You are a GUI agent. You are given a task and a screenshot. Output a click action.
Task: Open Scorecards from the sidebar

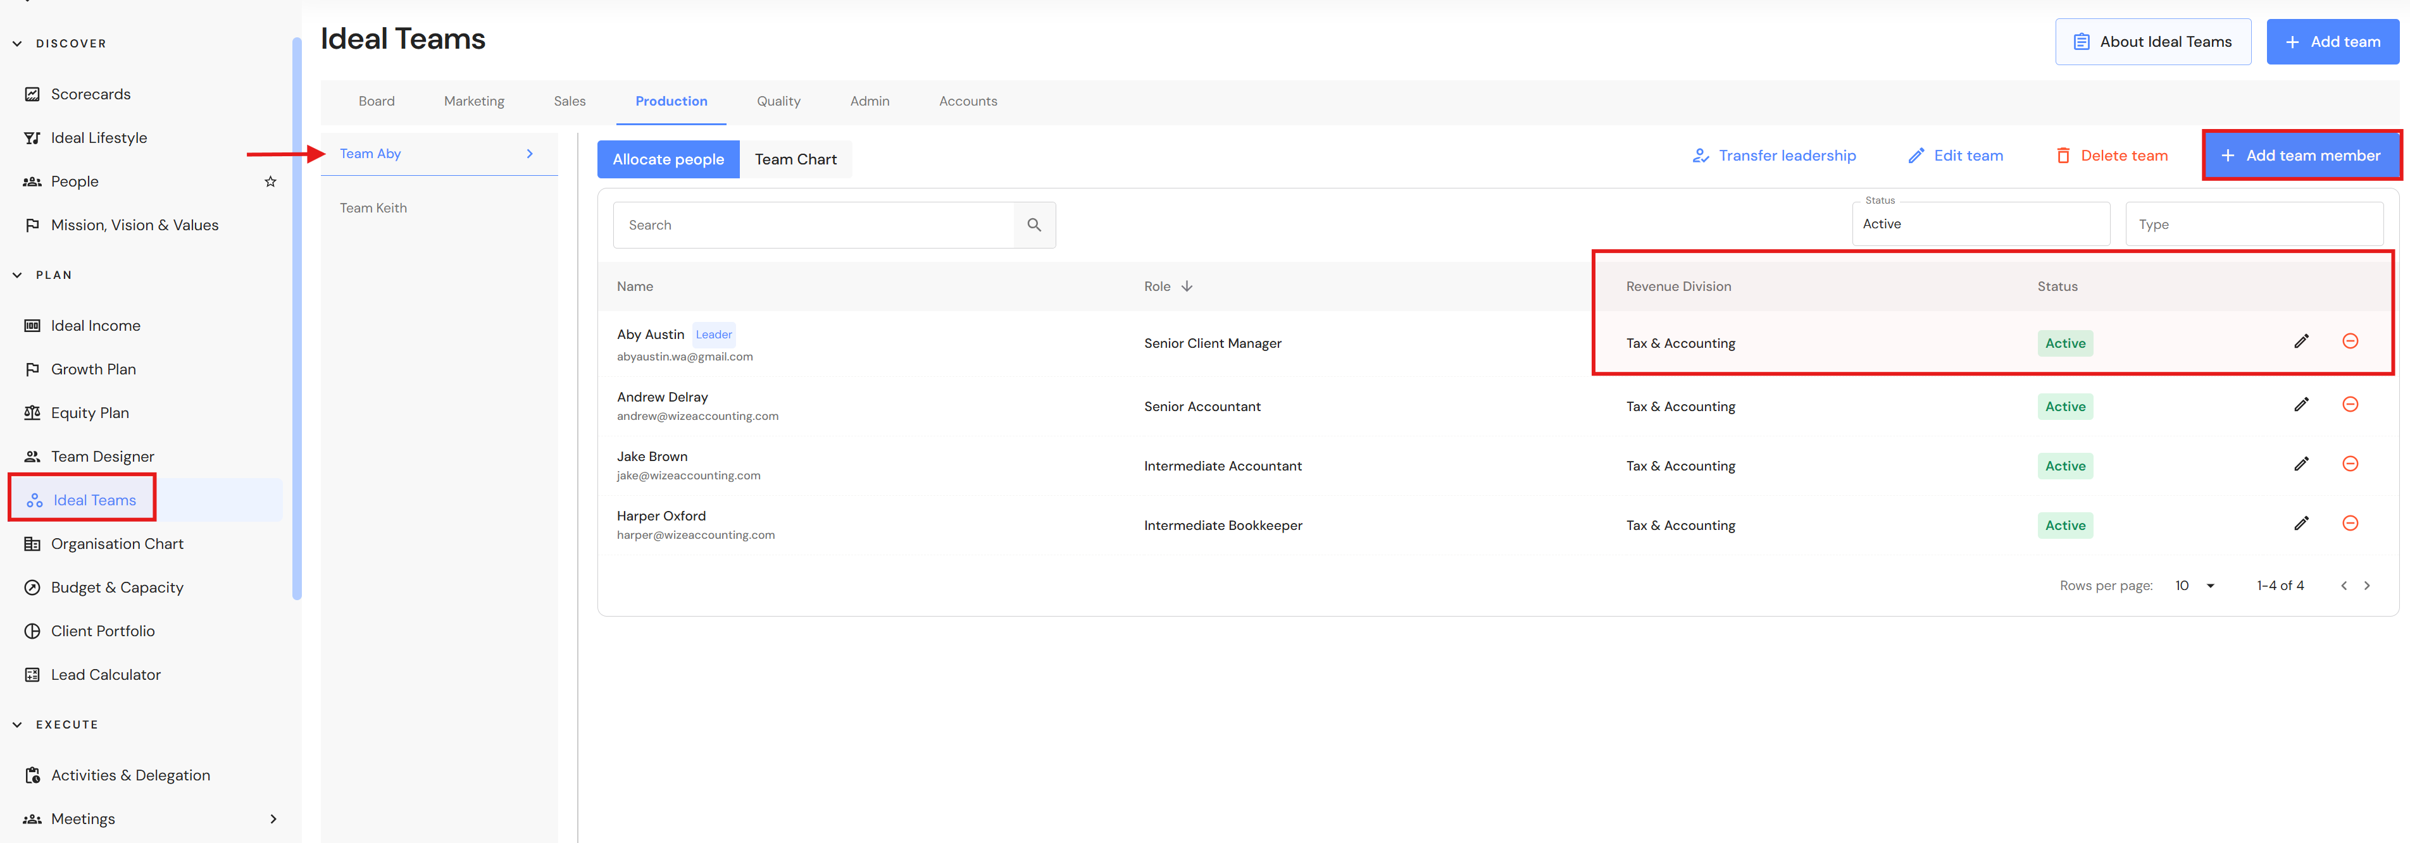click(x=91, y=94)
